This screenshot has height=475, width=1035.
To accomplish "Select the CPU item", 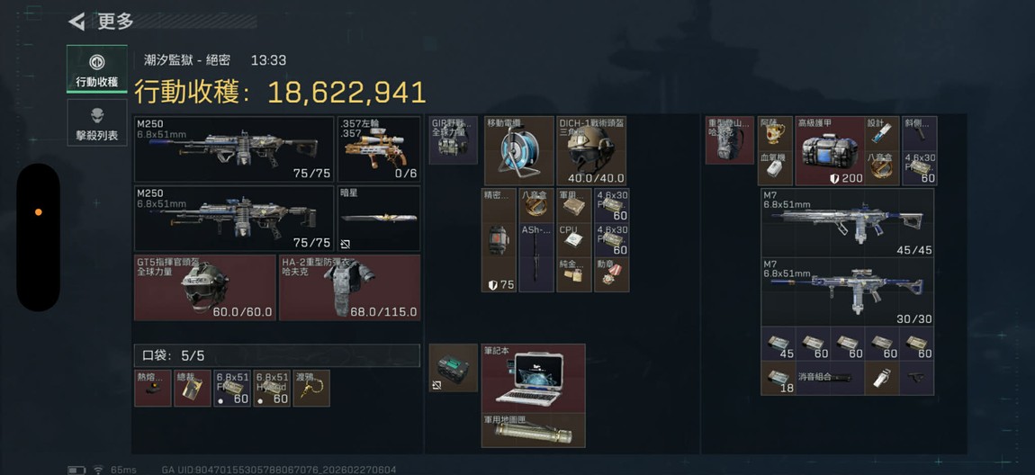I will click(574, 240).
